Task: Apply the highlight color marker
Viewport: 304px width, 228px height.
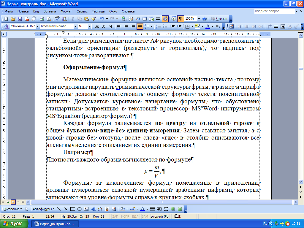Action: pyautogui.click(x=197, y=26)
